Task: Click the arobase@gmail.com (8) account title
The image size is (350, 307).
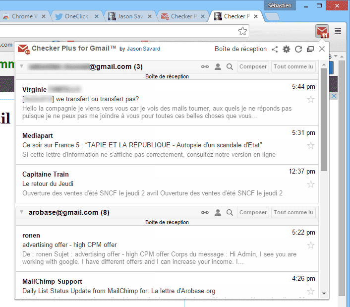Action: (69, 212)
